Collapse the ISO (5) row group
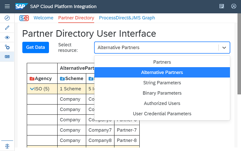Viewport: 241px width, 151px height. tap(32, 89)
